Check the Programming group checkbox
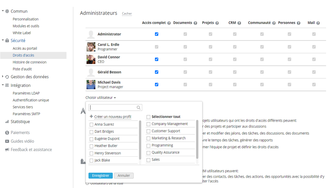Screen dimensions: 329x188 tap(149, 146)
